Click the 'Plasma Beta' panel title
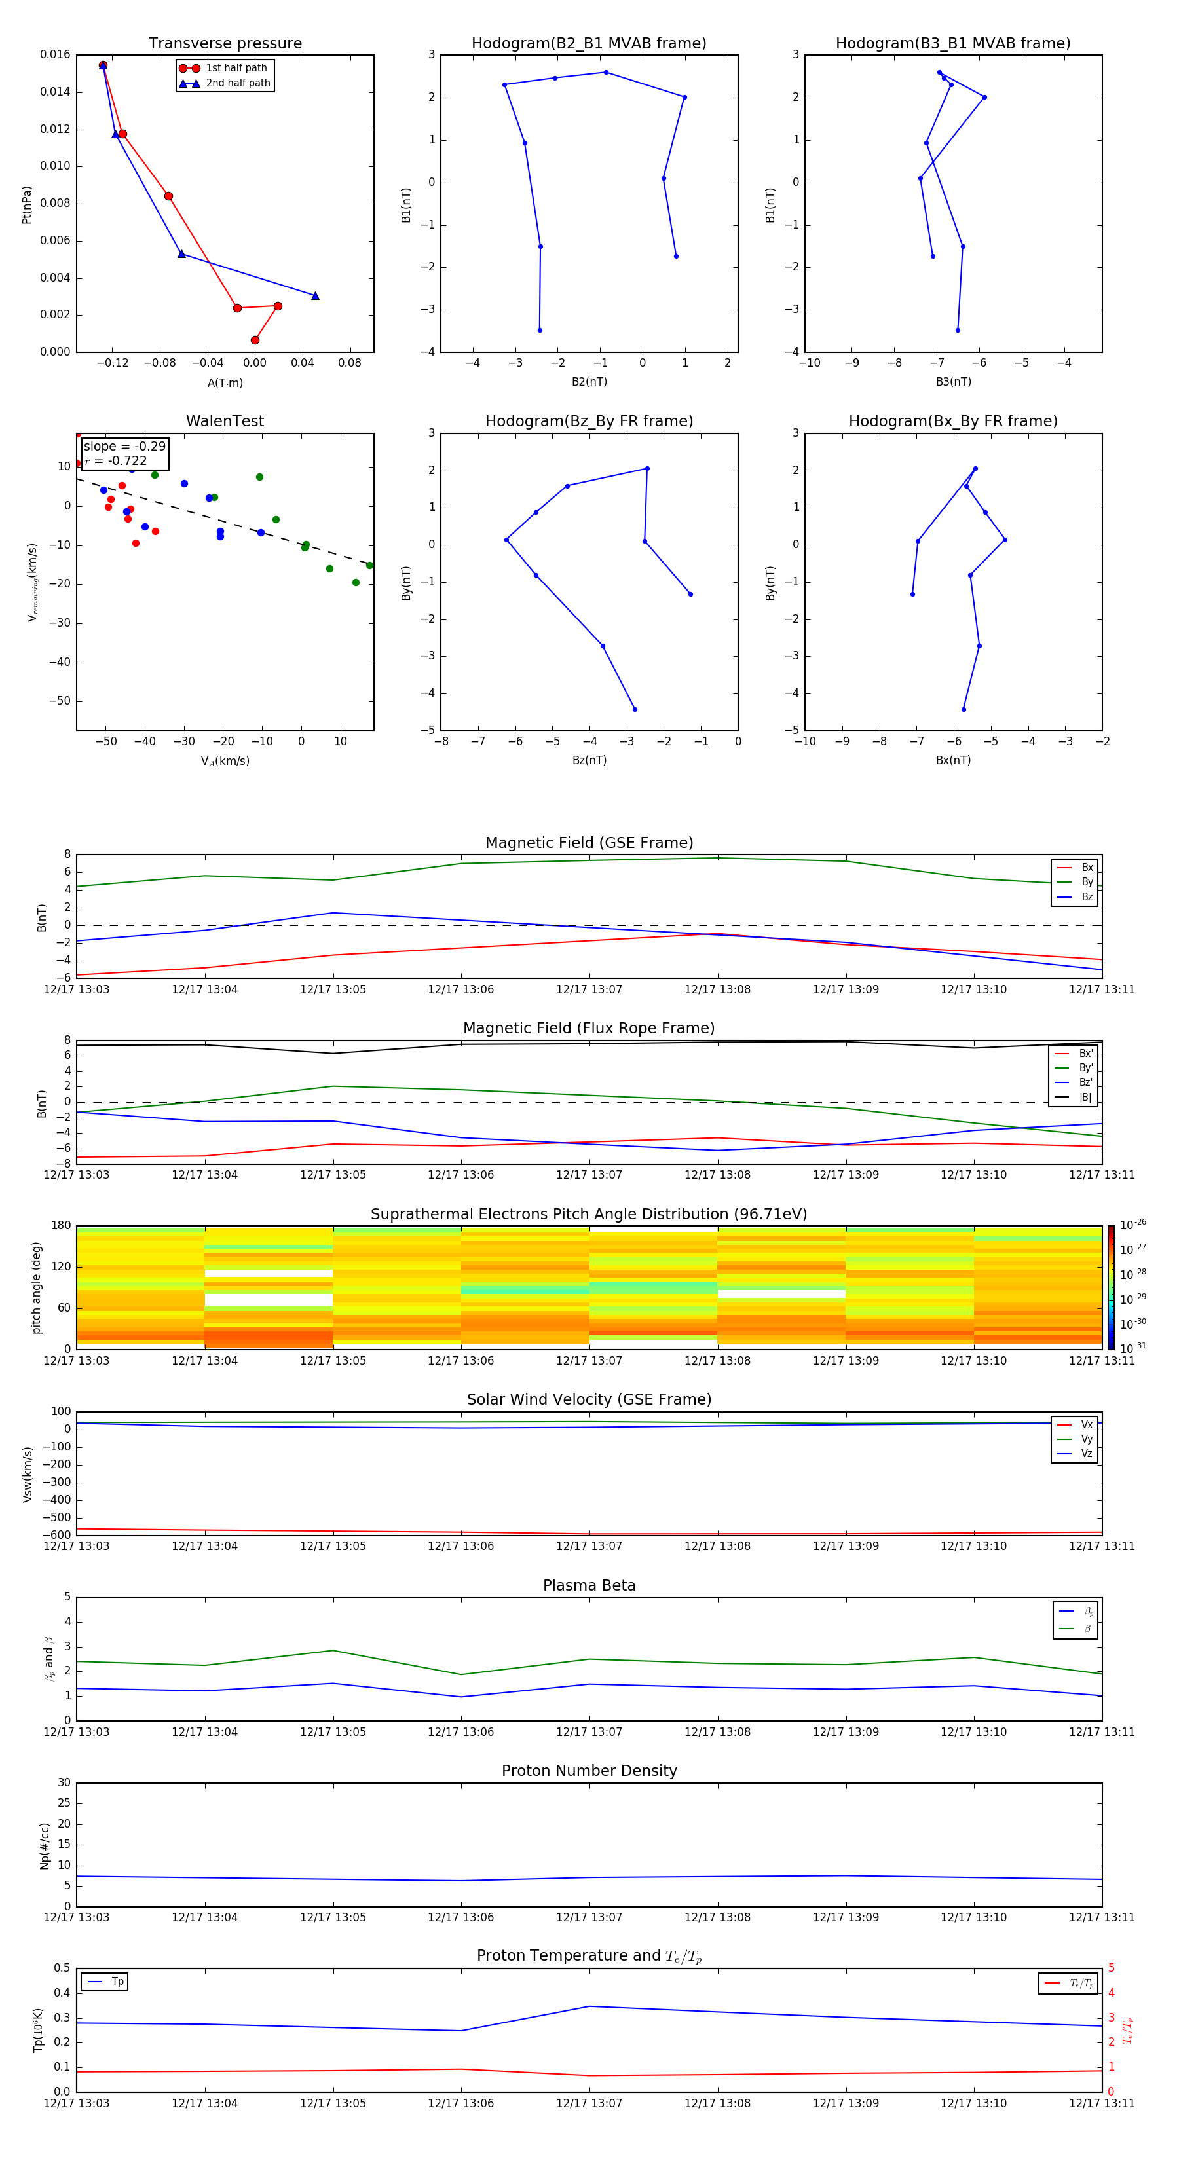 (x=589, y=1586)
